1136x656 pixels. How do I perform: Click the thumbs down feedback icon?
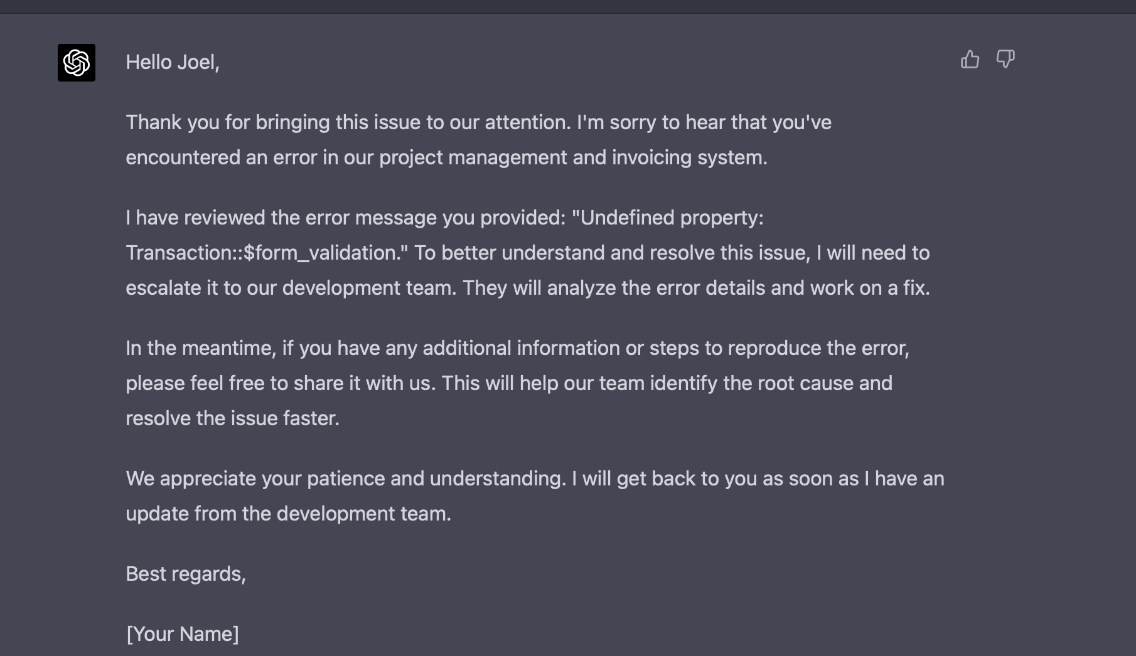click(x=1005, y=60)
